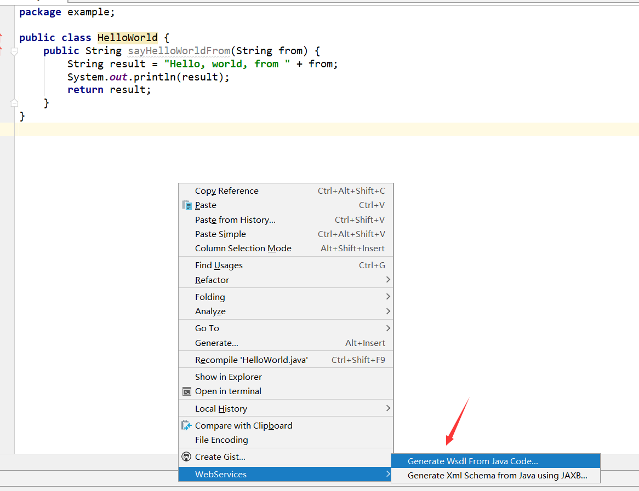Click the Compare with Clipboard icon

pyautogui.click(x=187, y=425)
